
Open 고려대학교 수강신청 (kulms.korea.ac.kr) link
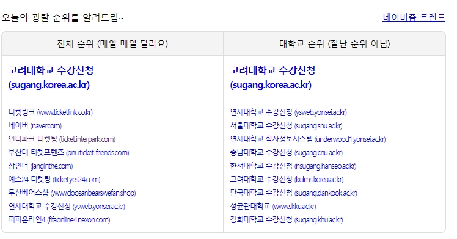[x=287, y=179]
